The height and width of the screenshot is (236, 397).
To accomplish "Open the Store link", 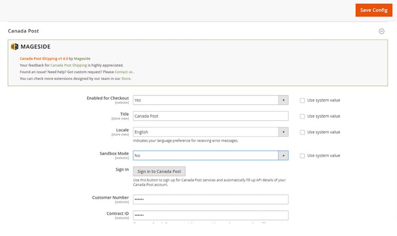I will point(126,78).
